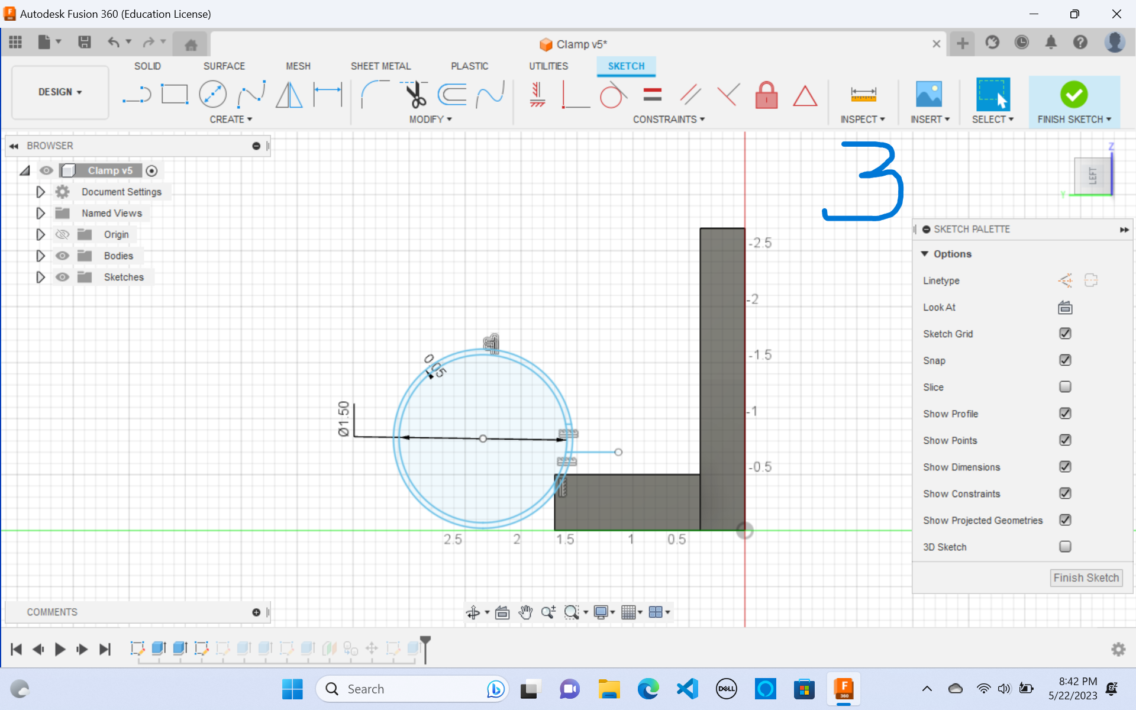Viewport: 1136px width, 710px height.
Task: Enable the Slice checkbox
Action: point(1064,386)
